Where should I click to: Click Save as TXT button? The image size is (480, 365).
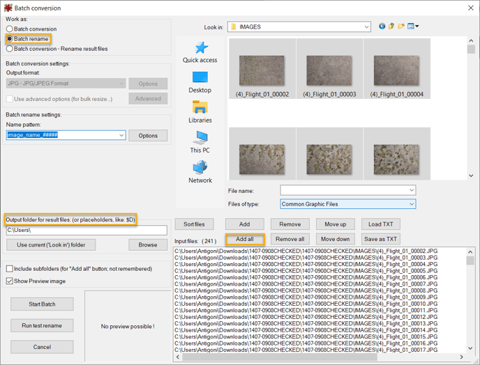pyautogui.click(x=380, y=239)
